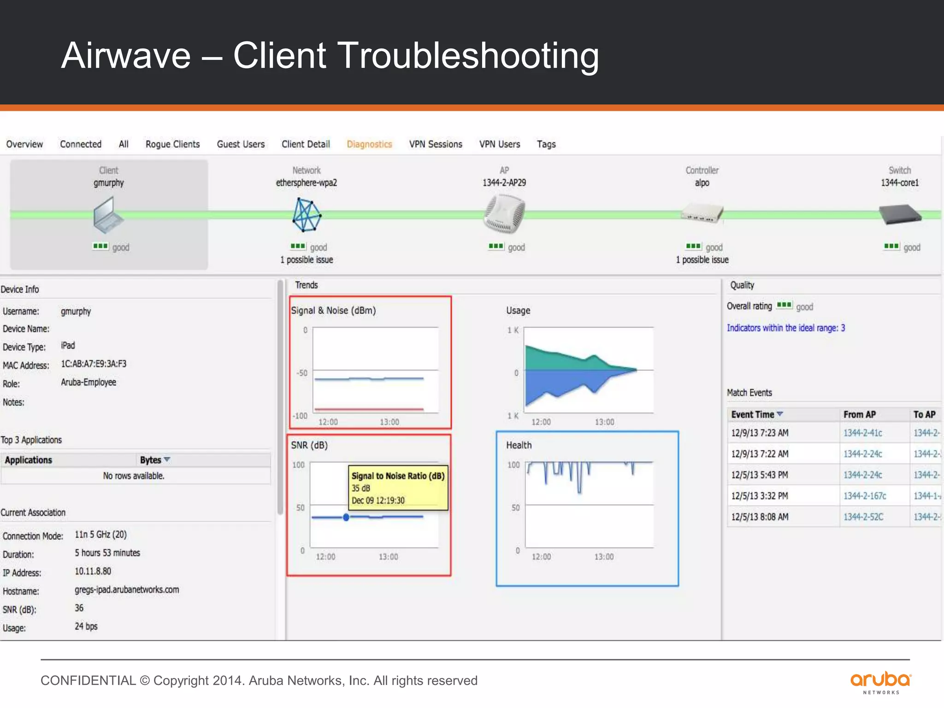
Task: Click the controller 1 possible issue text
Action: (702, 260)
